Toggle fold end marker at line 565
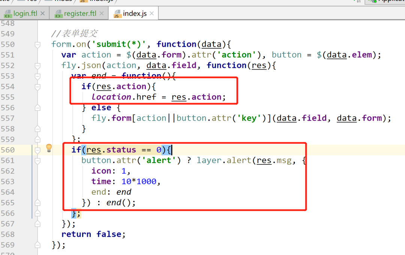405x255 pixels. [37, 203]
